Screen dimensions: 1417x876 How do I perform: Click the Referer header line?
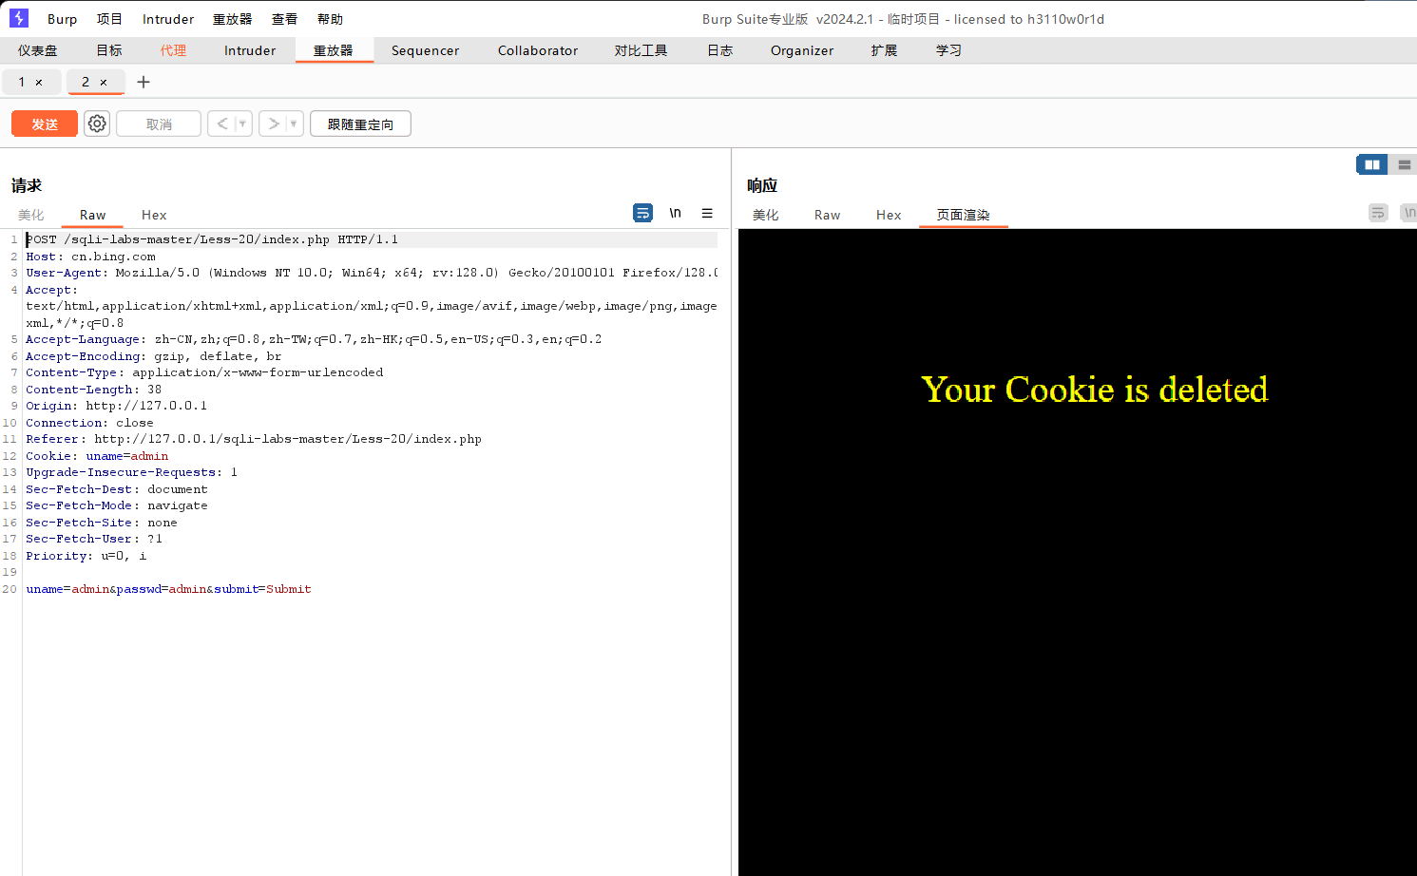(254, 439)
